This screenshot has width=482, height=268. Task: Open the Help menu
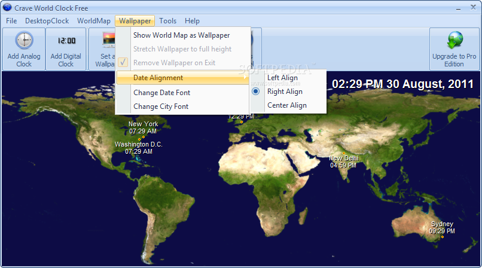point(192,21)
